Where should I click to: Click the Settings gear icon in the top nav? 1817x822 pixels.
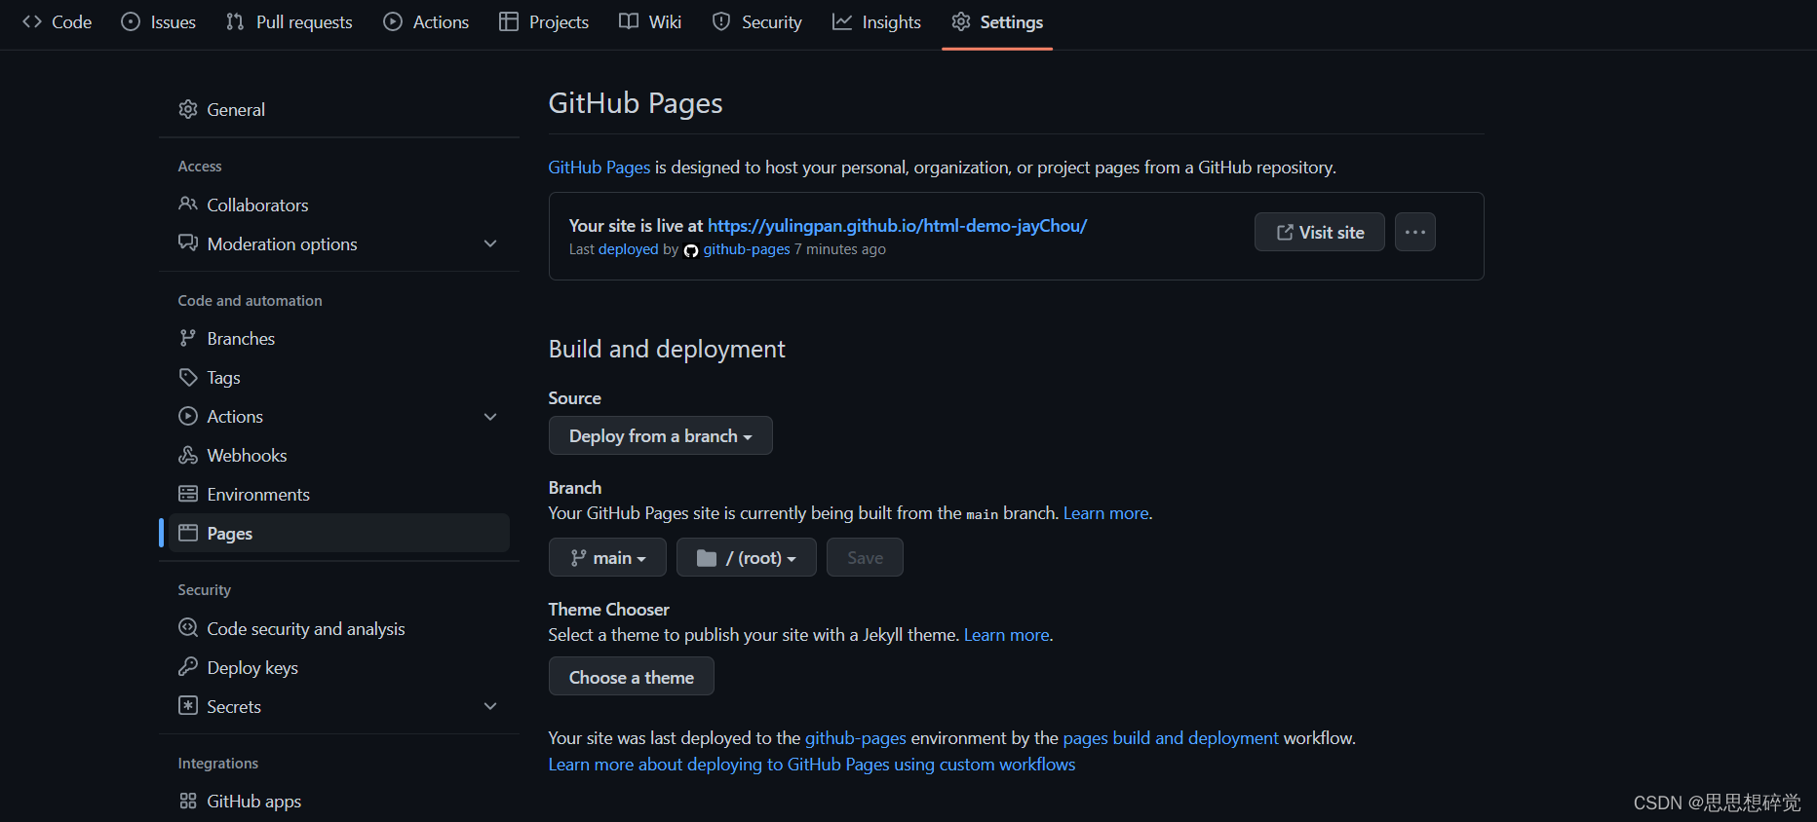click(961, 21)
